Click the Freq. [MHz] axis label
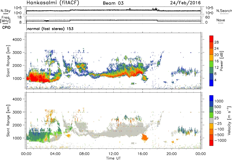The width and height of the screenshot is (232, 160). click(5, 19)
